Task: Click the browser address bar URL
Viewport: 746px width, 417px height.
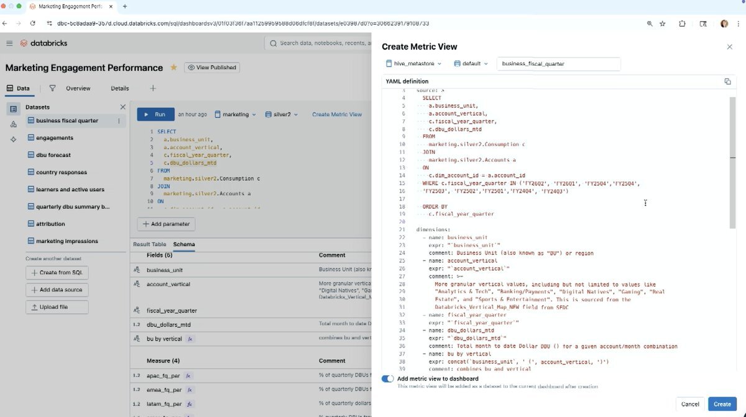Action: pos(242,24)
